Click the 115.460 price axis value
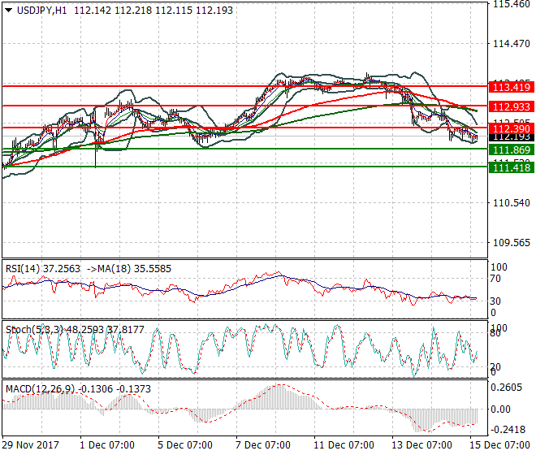 pyautogui.click(x=512, y=4)
